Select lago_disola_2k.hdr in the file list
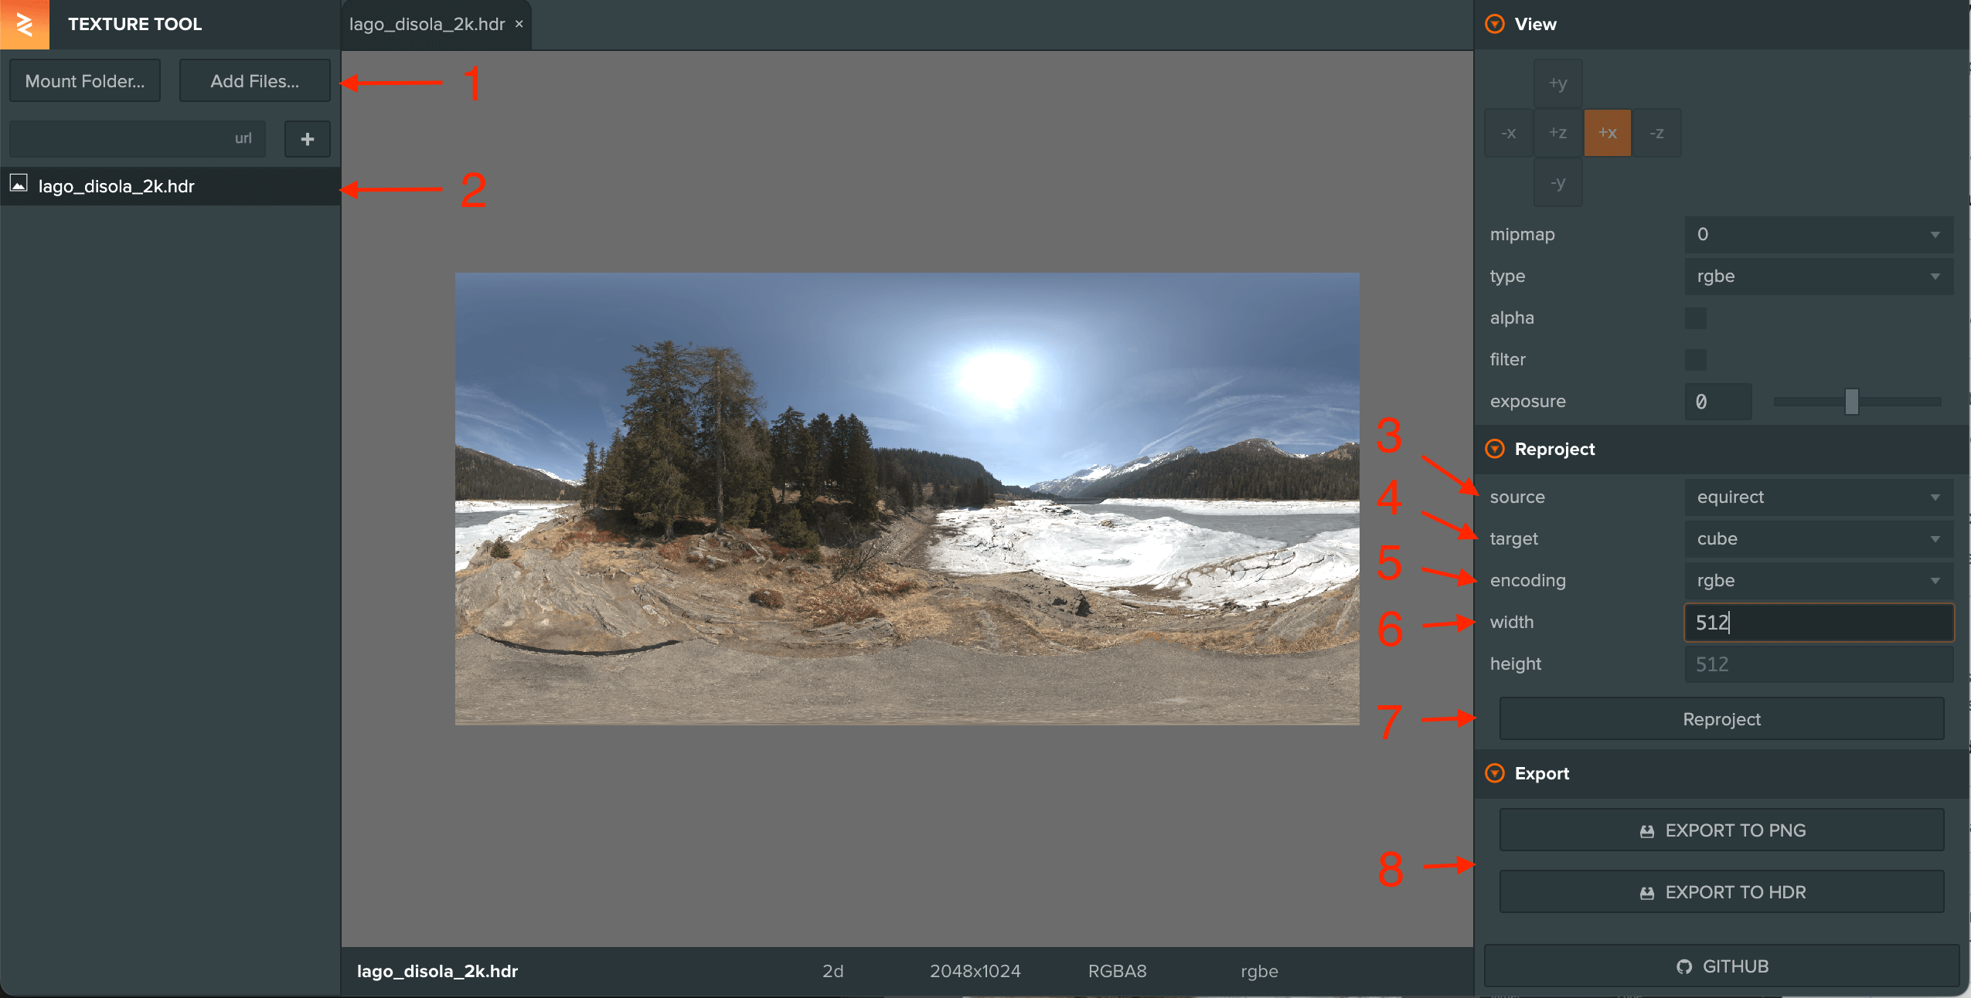Screen dimensions: 1971x998 point(170,186)
